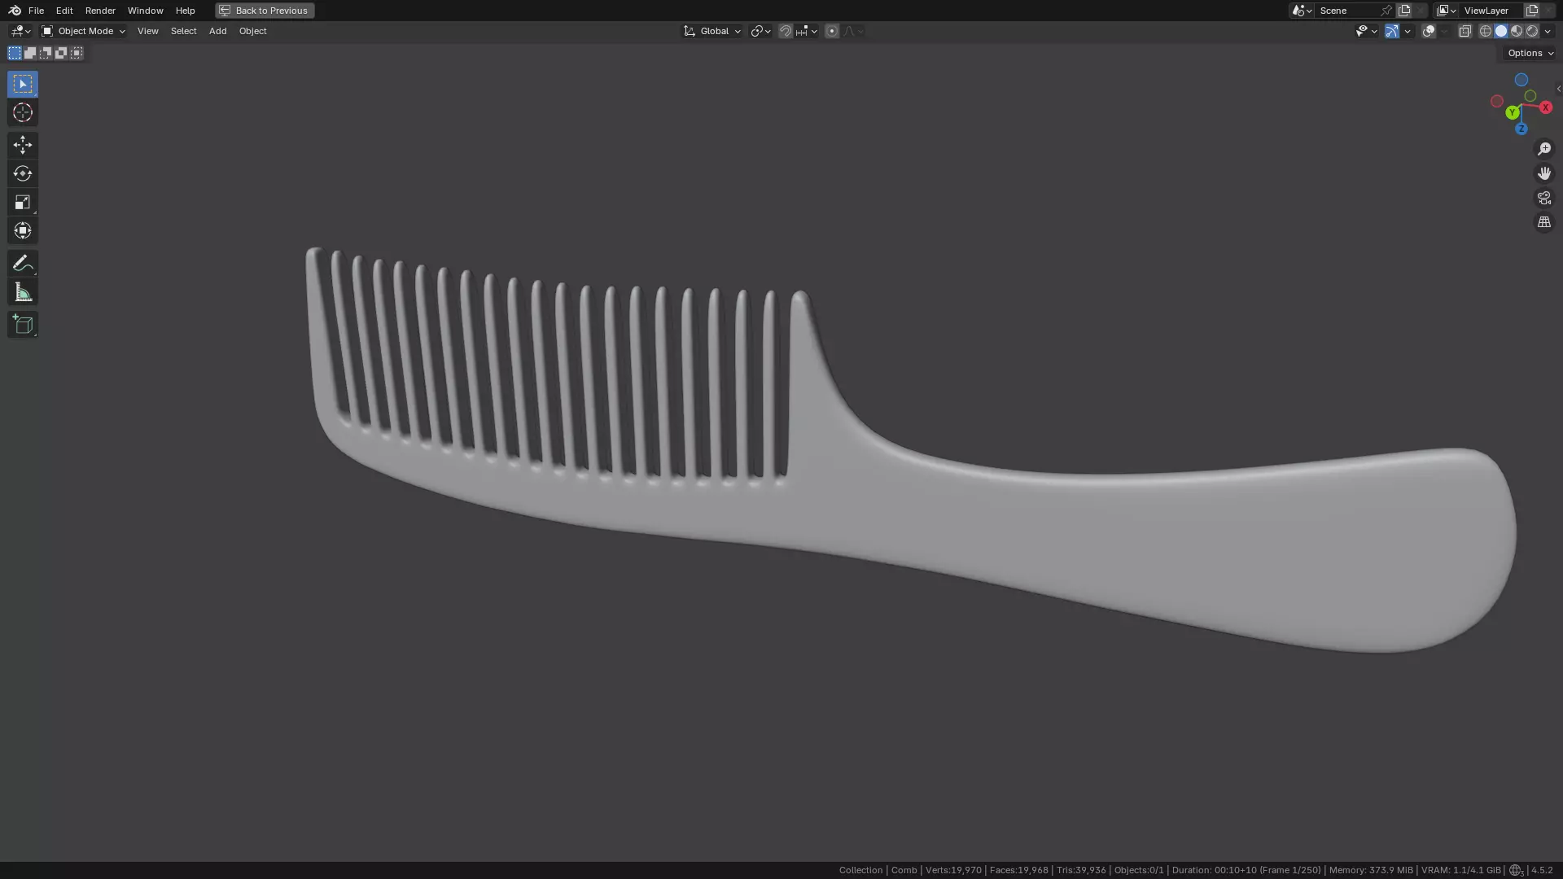Open gizmo options dropdown arrow

coord(1408,31)
